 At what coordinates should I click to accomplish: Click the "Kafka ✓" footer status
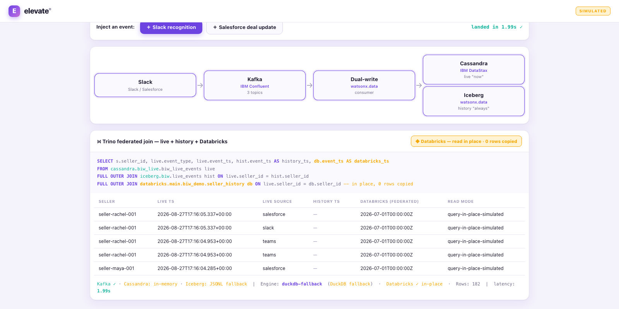tap(106, 284)
